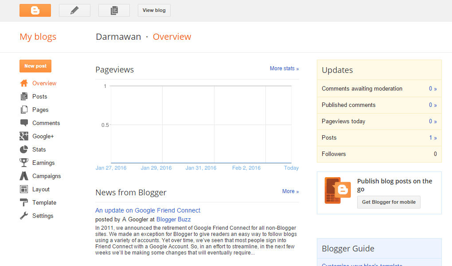Click the Today chart axis label
The width and height of the screenshot is (452, 266).
[291, 168]
